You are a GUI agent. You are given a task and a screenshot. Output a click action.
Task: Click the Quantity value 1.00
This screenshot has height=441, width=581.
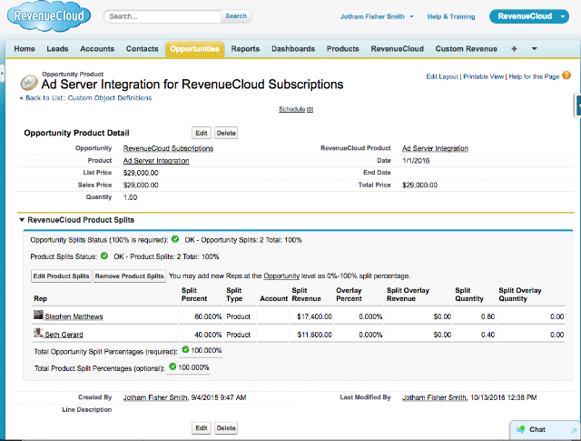(x=130, y=197)
